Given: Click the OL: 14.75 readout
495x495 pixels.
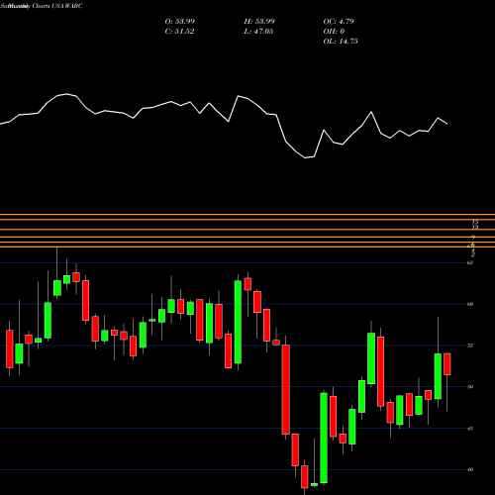Looking at the screenshot, I should pos(341,42).
